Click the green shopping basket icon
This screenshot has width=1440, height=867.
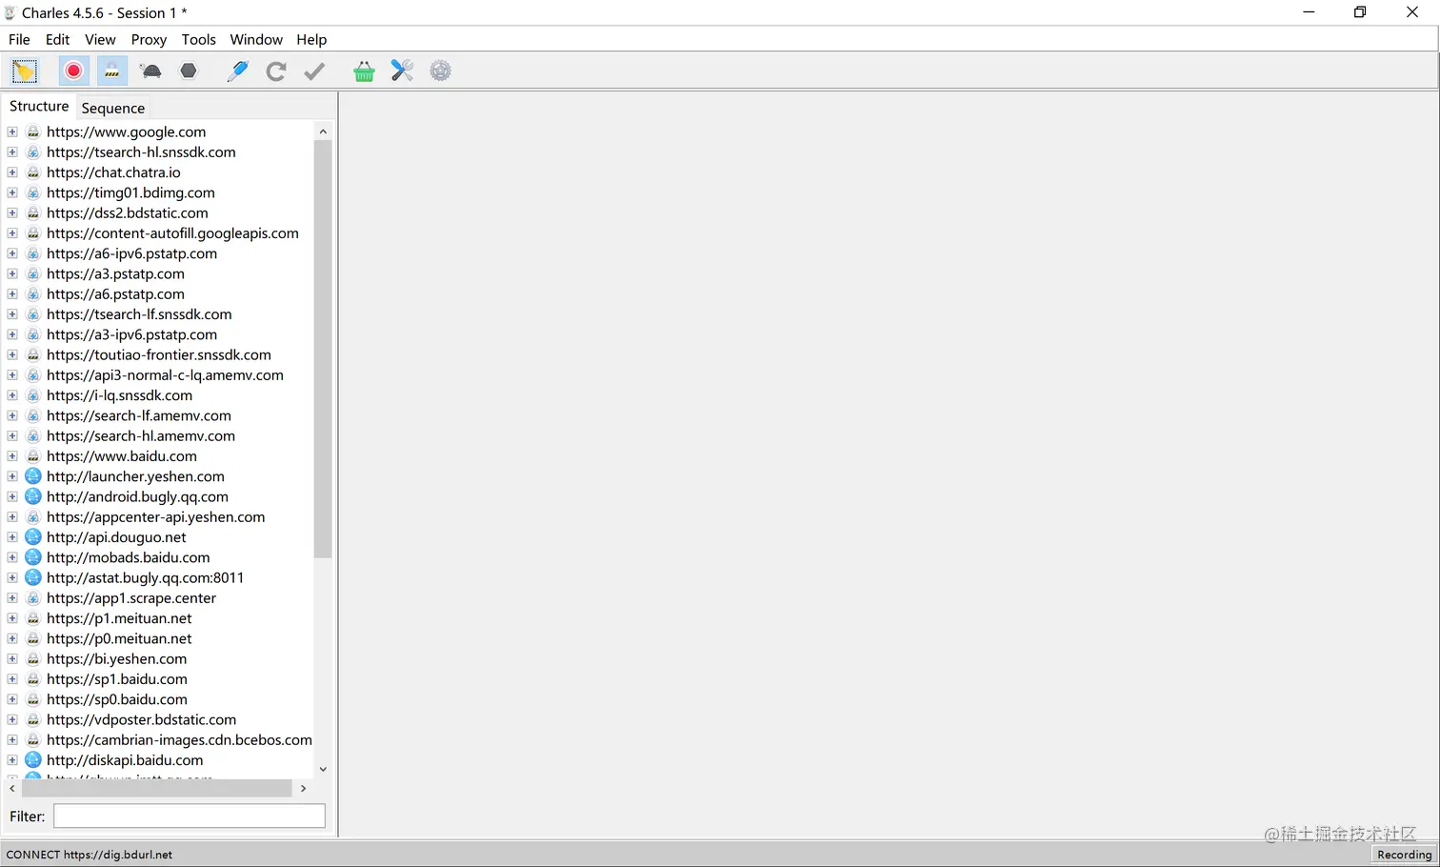(364, 71)
